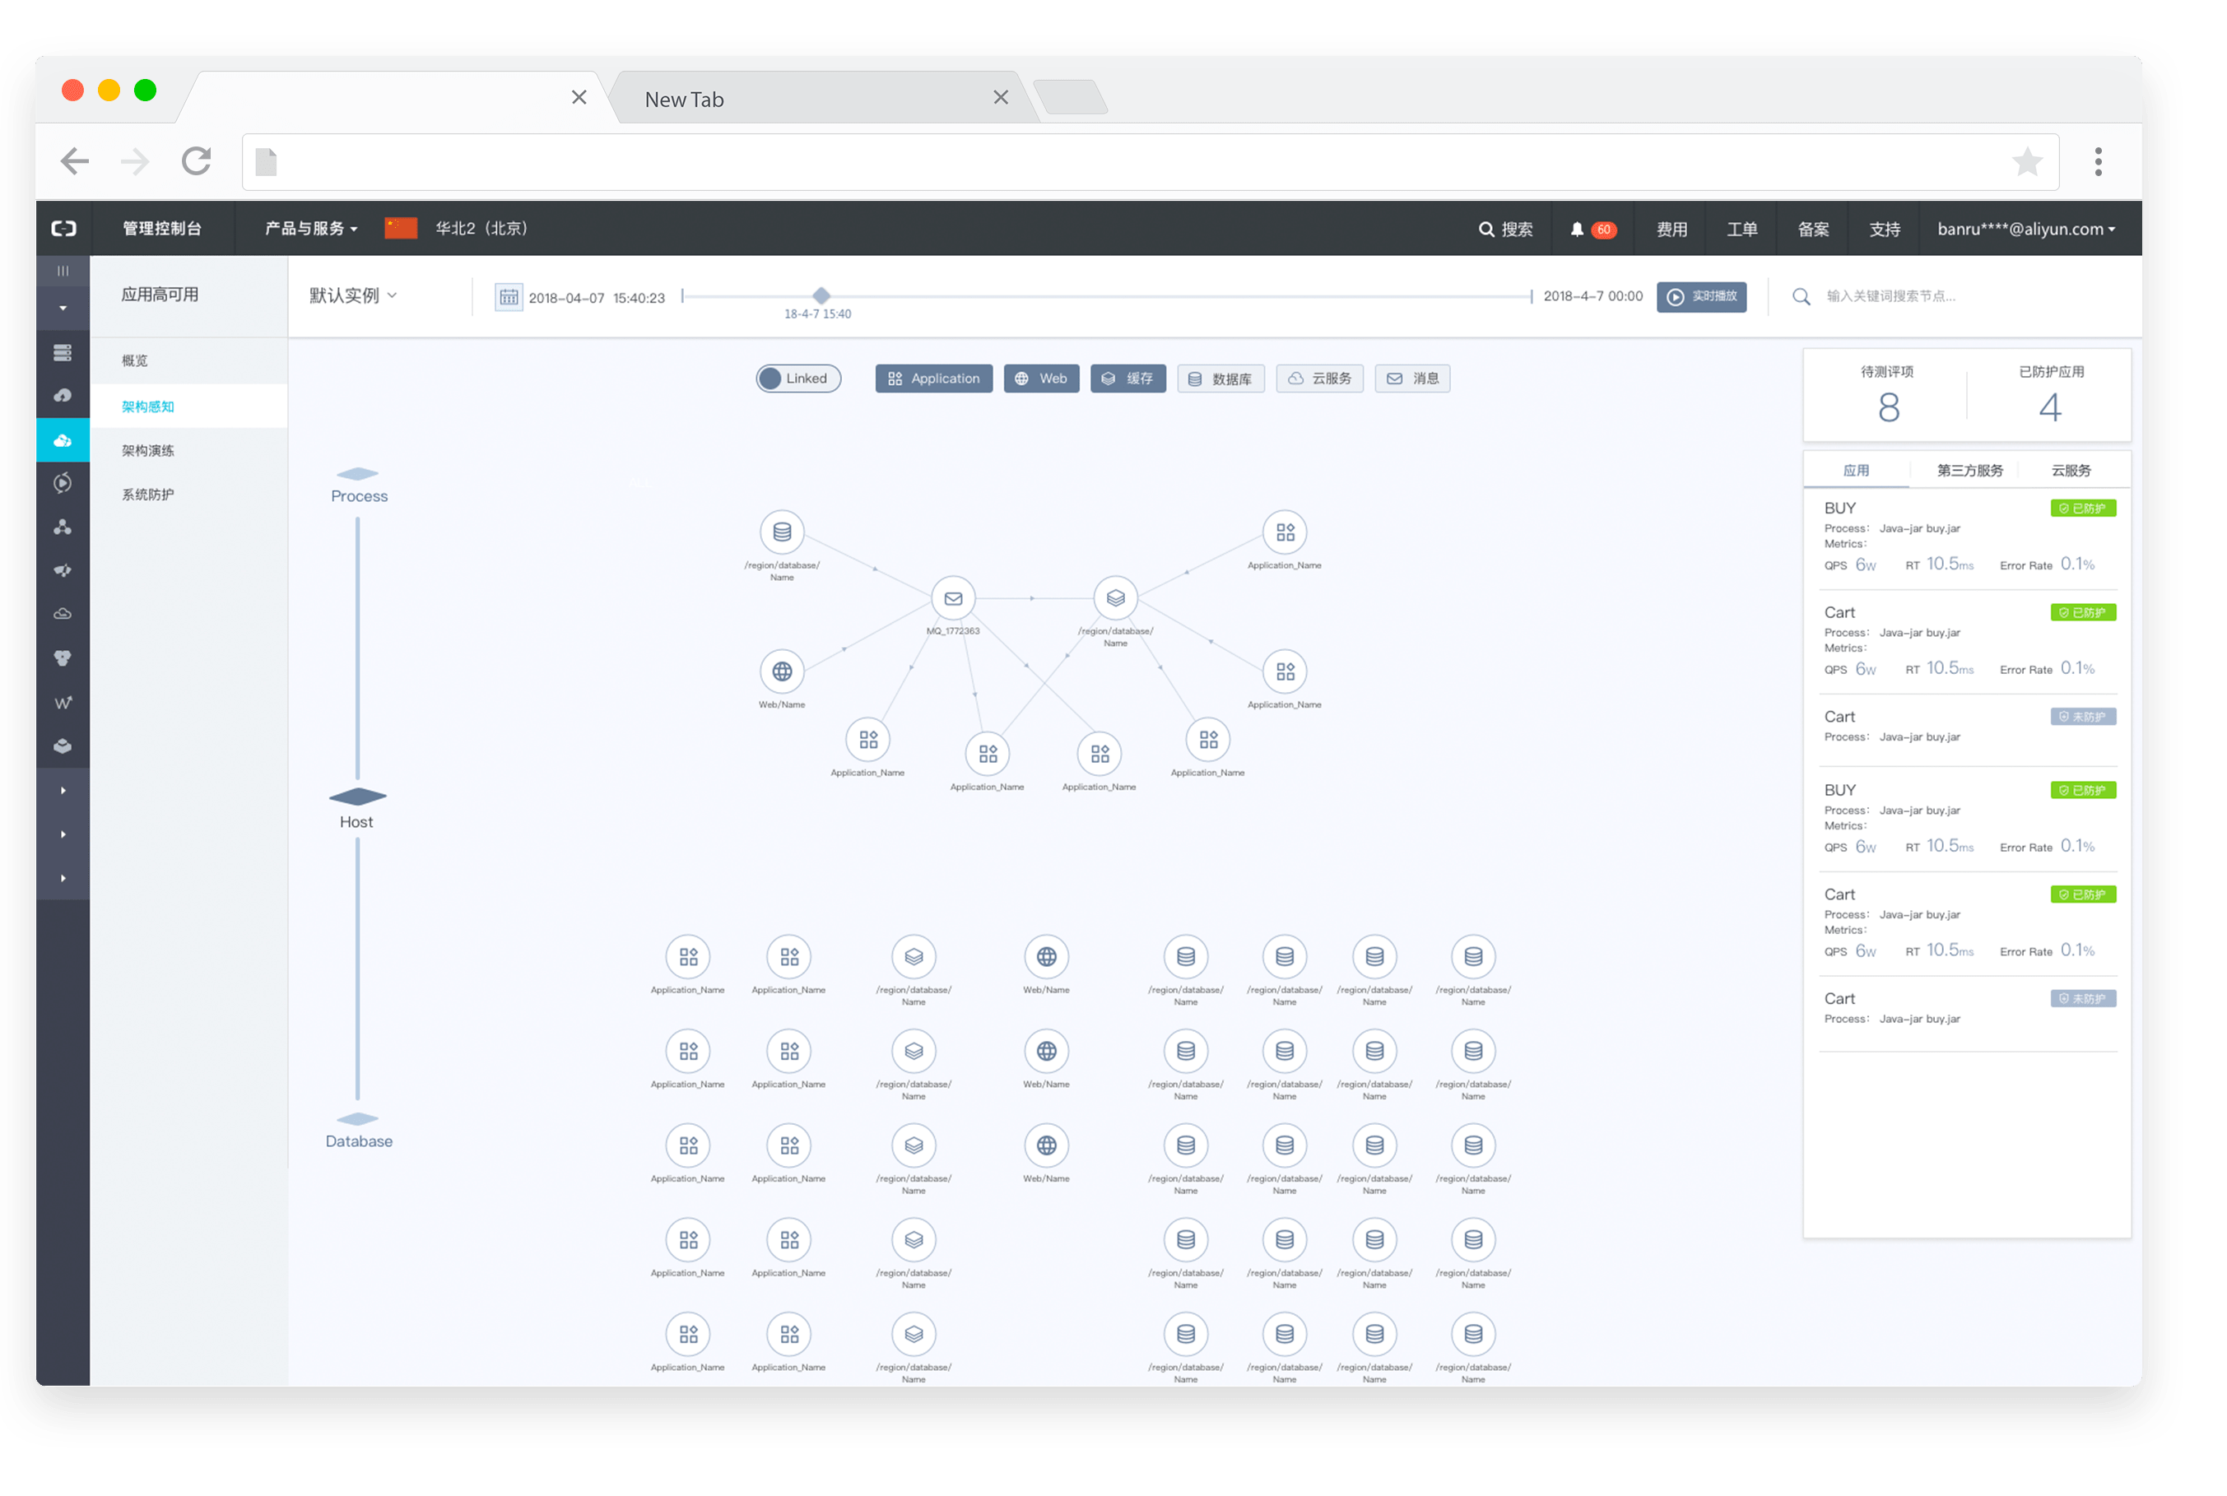Select first Web/Name globe node in host grid
This screenshot has width=2227, height=1496.
tap(1046, 957)
